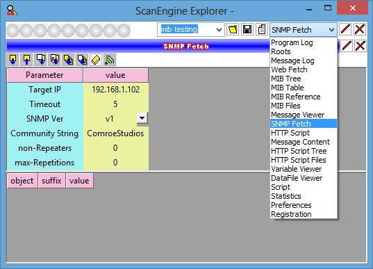Click the red slash icon in the top toolbar

345,30
